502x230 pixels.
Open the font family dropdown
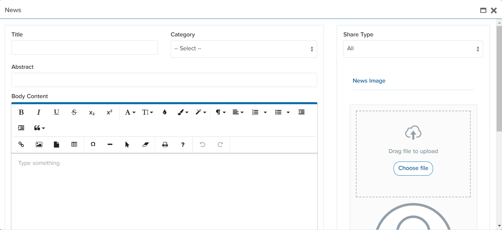130,112
